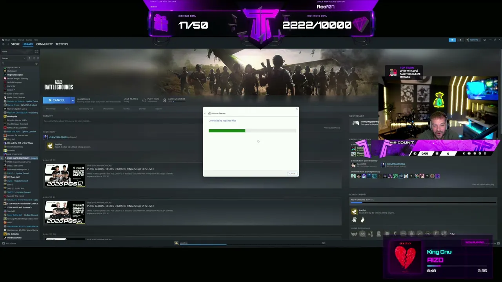Open the Steam menu in the menu bar

pos(8,40)
